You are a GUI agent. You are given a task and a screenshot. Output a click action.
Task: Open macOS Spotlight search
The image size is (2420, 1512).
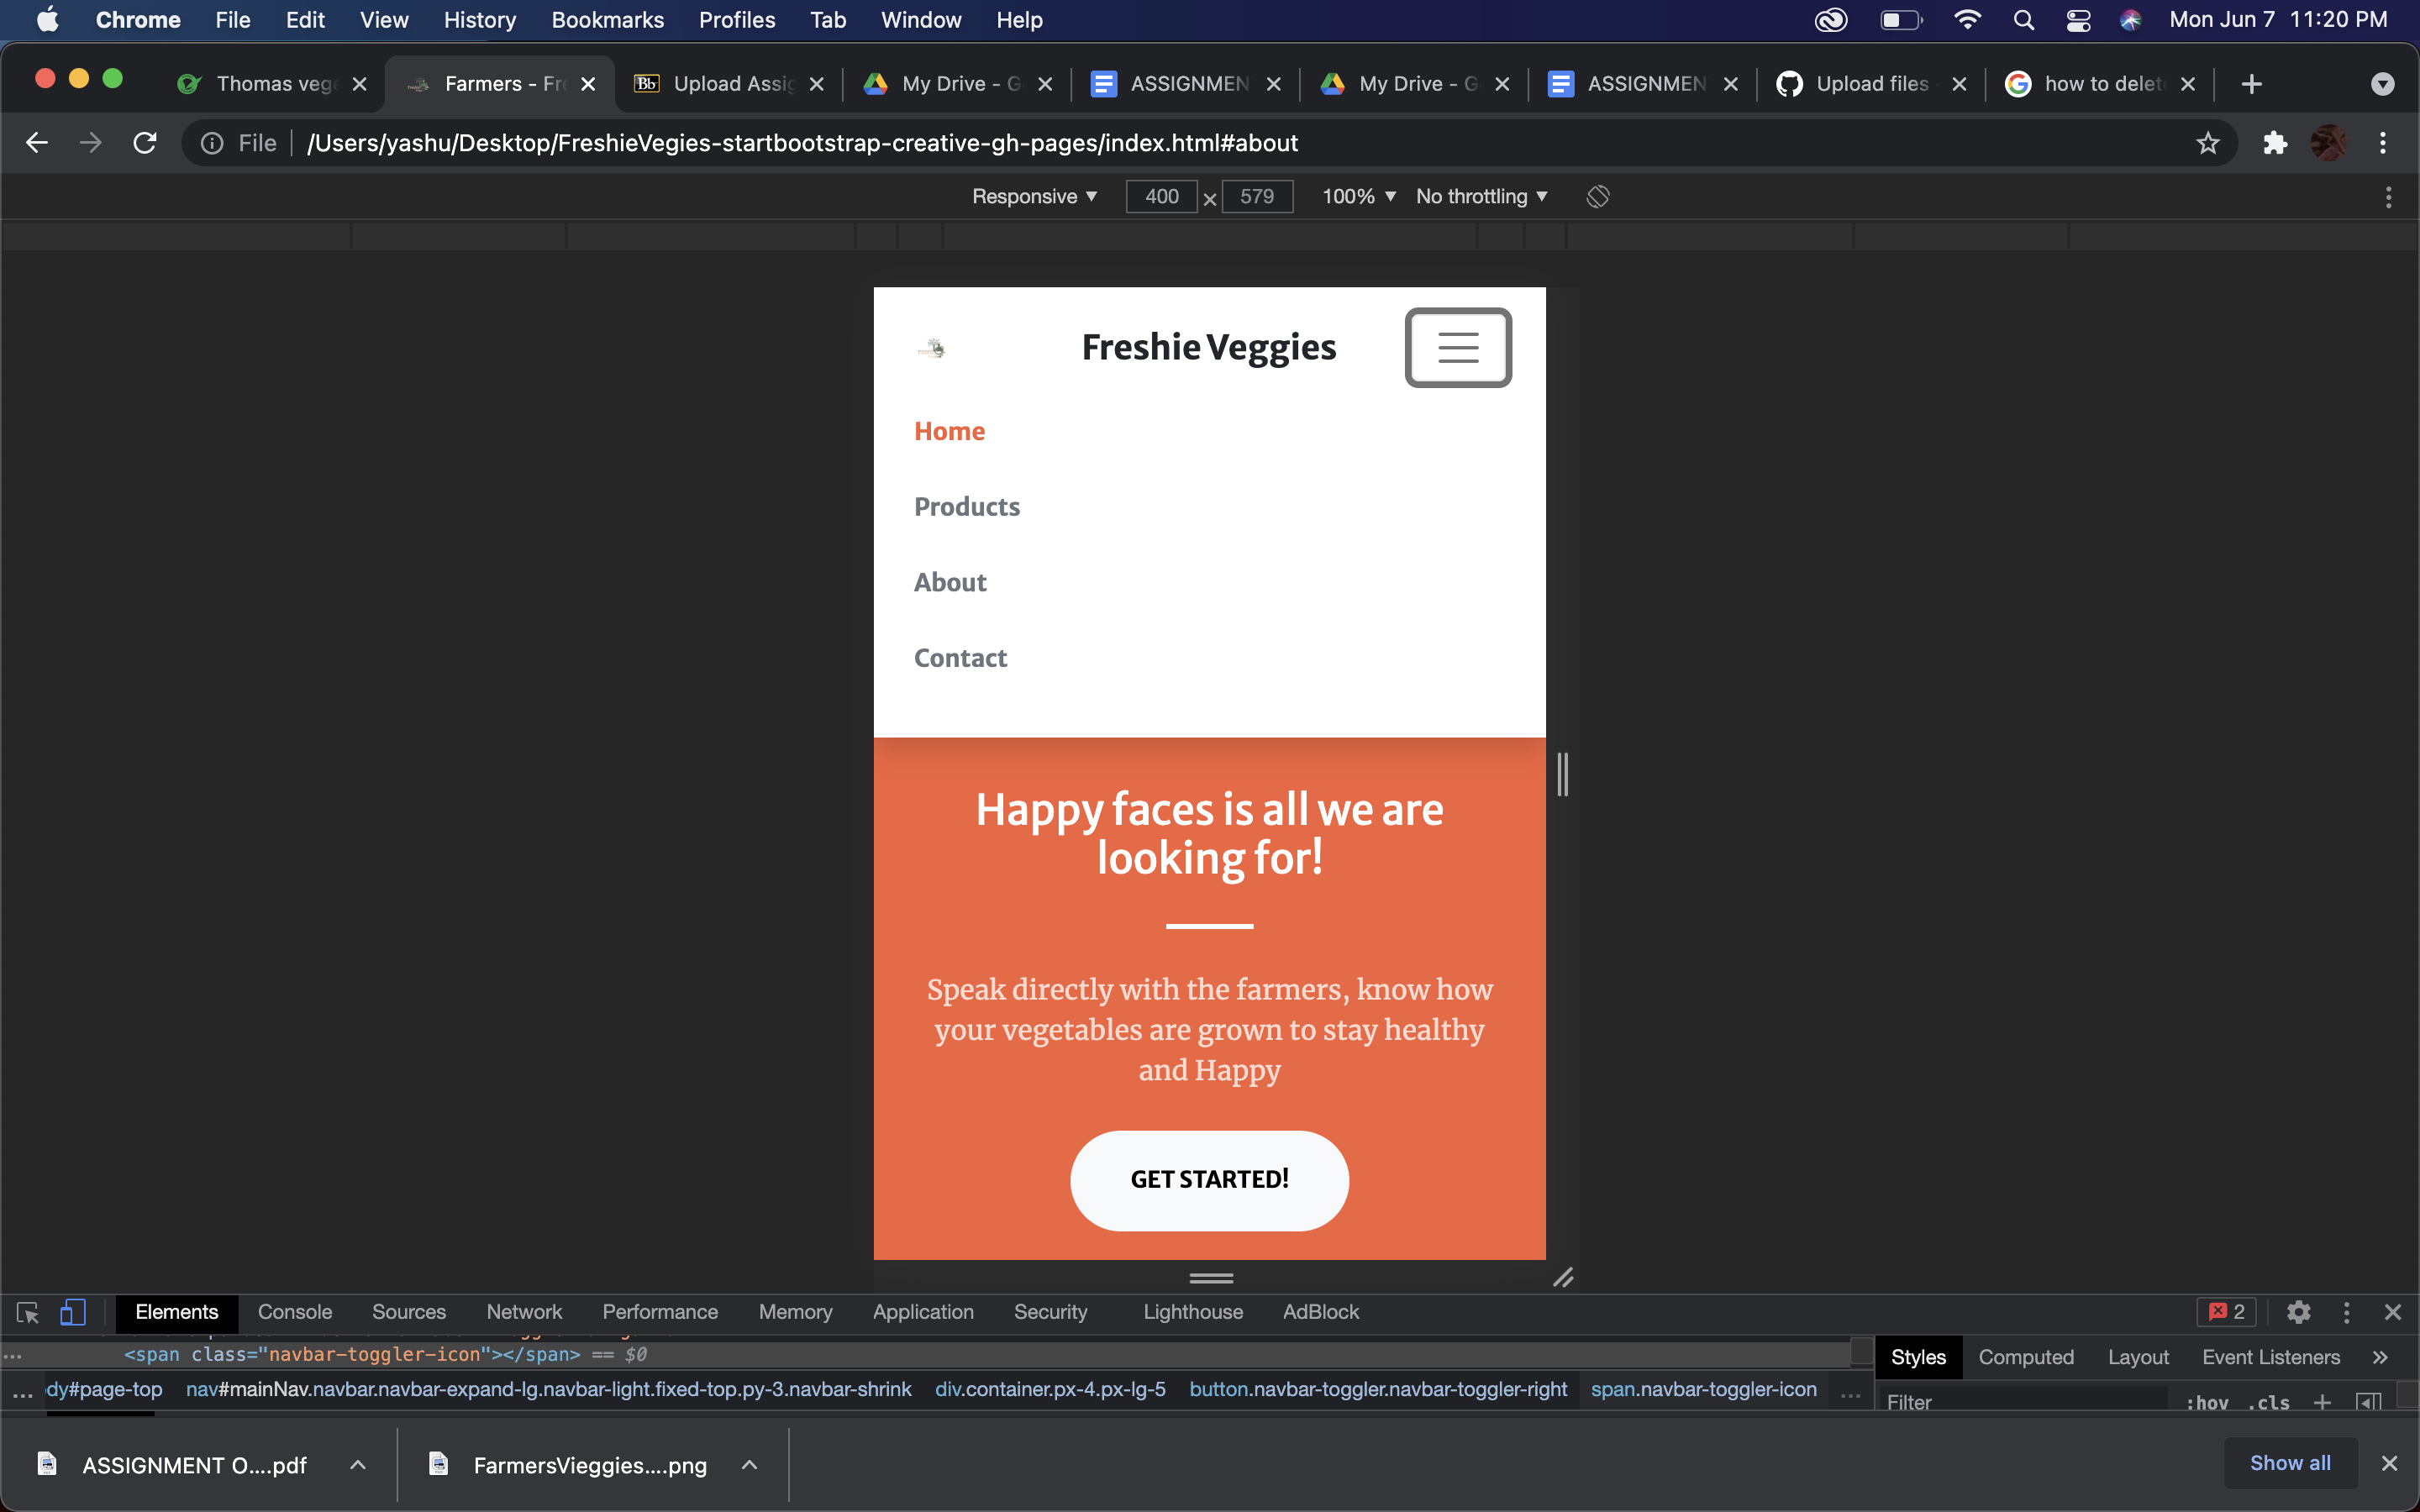click(2023, 20)
